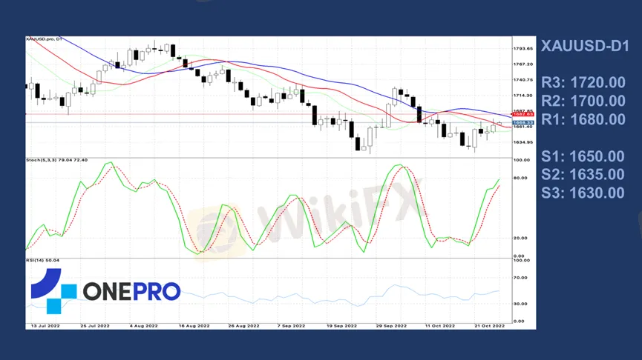Image resolution: width=642 pixels, height=360 pixels.
Task: Click the 13 Jul 2022 date marker
Action: (45, 326)
